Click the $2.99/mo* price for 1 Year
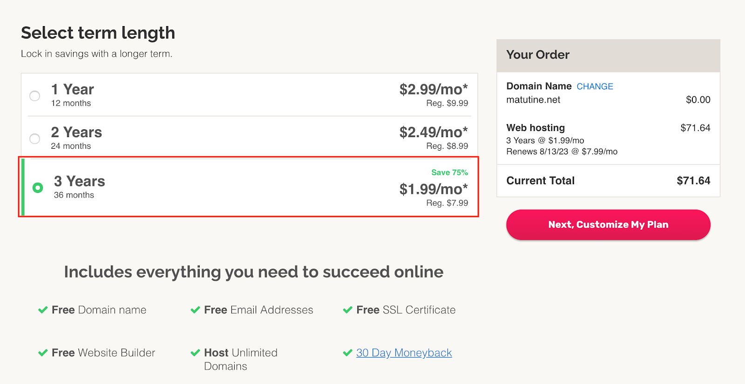Viewport: 745px width, 384px height. [x=433, y=89]
